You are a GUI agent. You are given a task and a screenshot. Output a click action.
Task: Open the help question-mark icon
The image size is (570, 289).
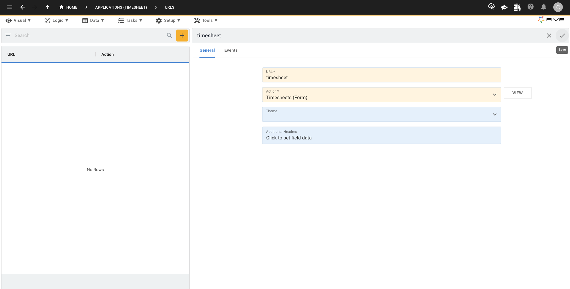530,7
